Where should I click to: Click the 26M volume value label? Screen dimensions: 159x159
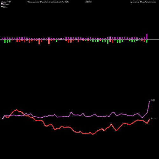pyautogui.click(x=153, y=100)
